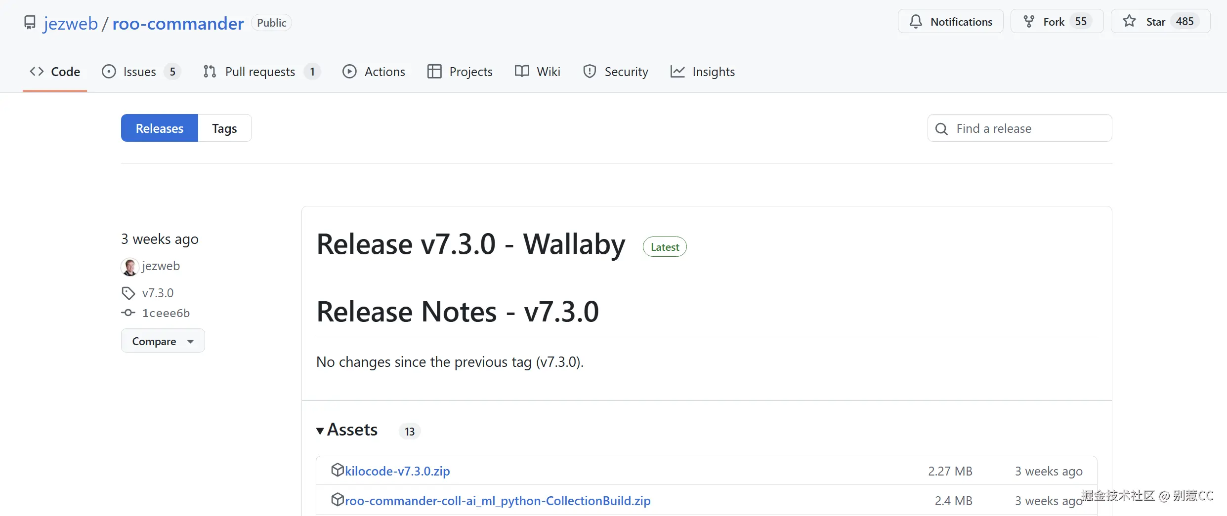Click the Fork icon
The width and height of the screenshot is (1227, 516).
coord(1029,22)
